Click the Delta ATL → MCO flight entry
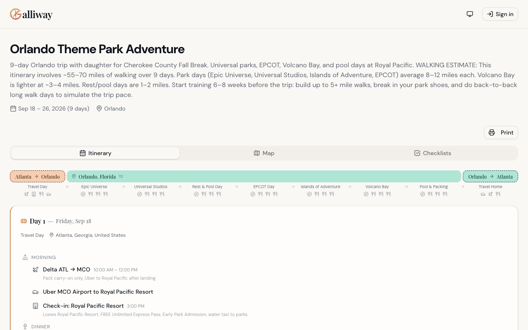Viewport: 528px width, 330px height. pyautogui.click(x=66, y=269)
